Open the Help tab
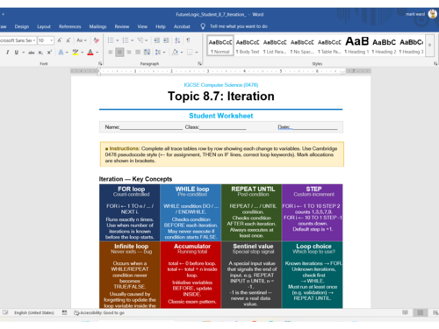Viewport: 439px width, 329px height. point(161,26)
